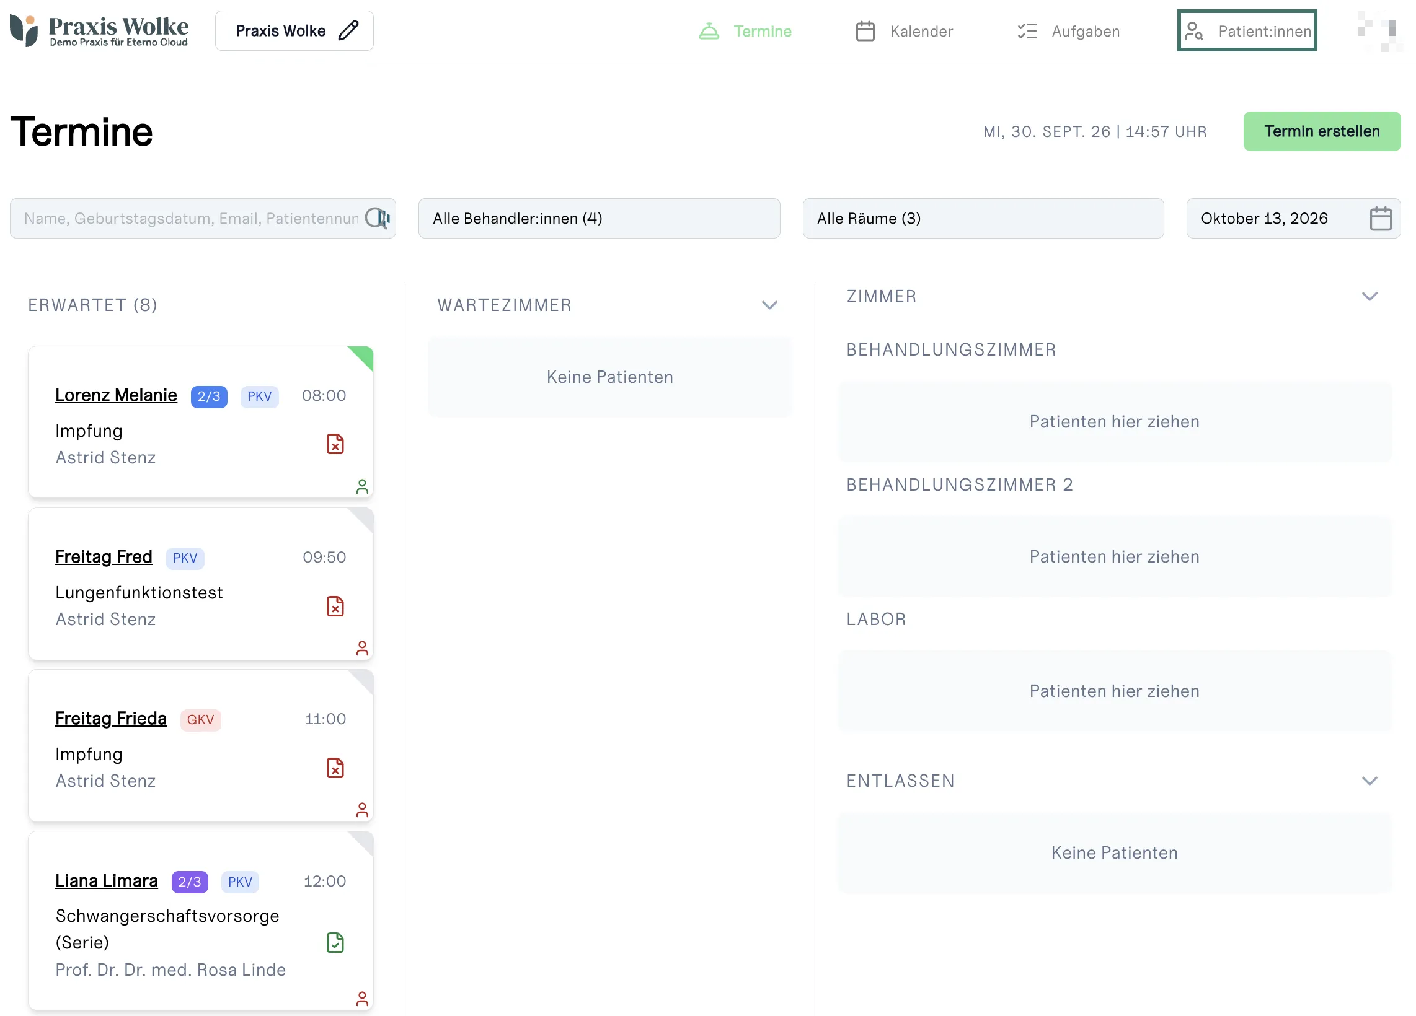Open patient link Lorenz Melanie
The image size is (1416, 1016).
point(116,395)
